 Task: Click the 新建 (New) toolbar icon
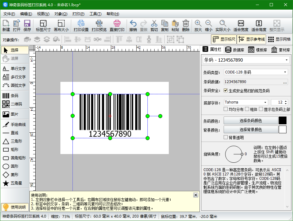click(6, 26)
